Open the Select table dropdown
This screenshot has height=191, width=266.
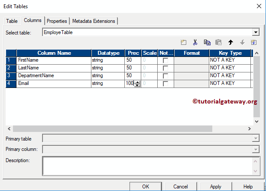pyautogui.click(x=256, y=32)
